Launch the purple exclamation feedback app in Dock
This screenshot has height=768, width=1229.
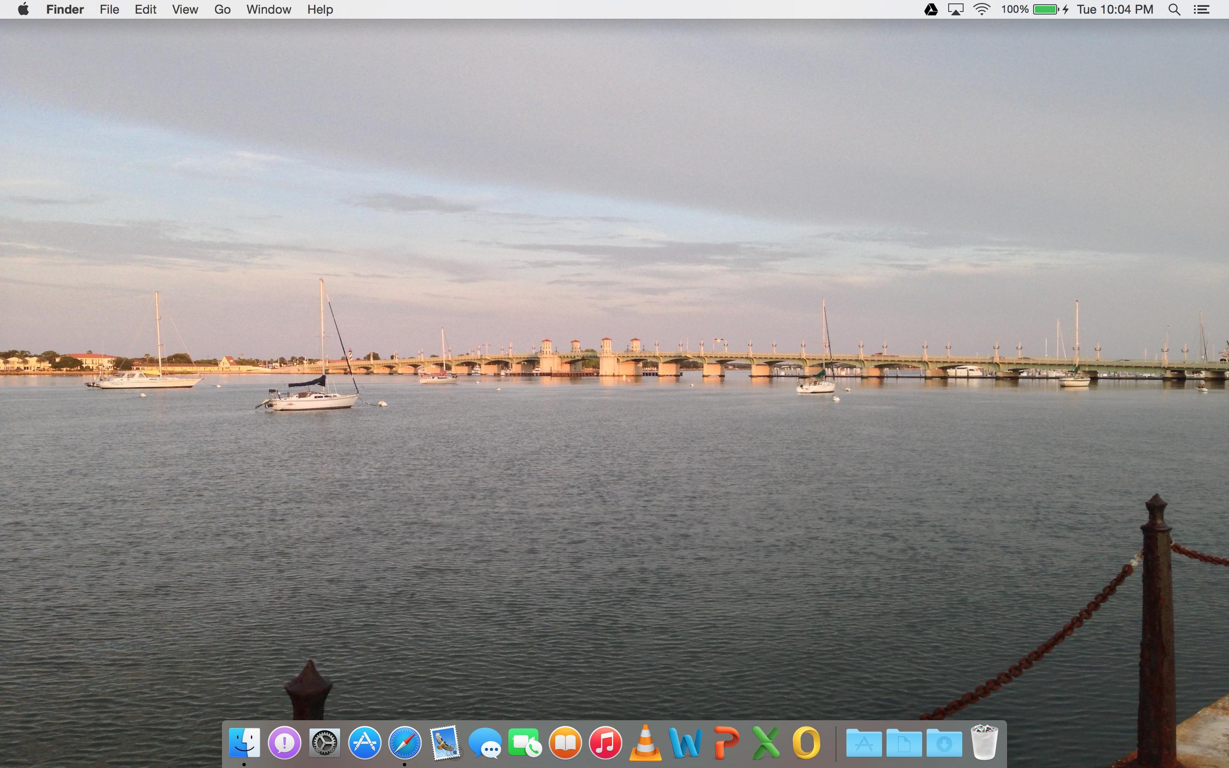tap(284, 742)
